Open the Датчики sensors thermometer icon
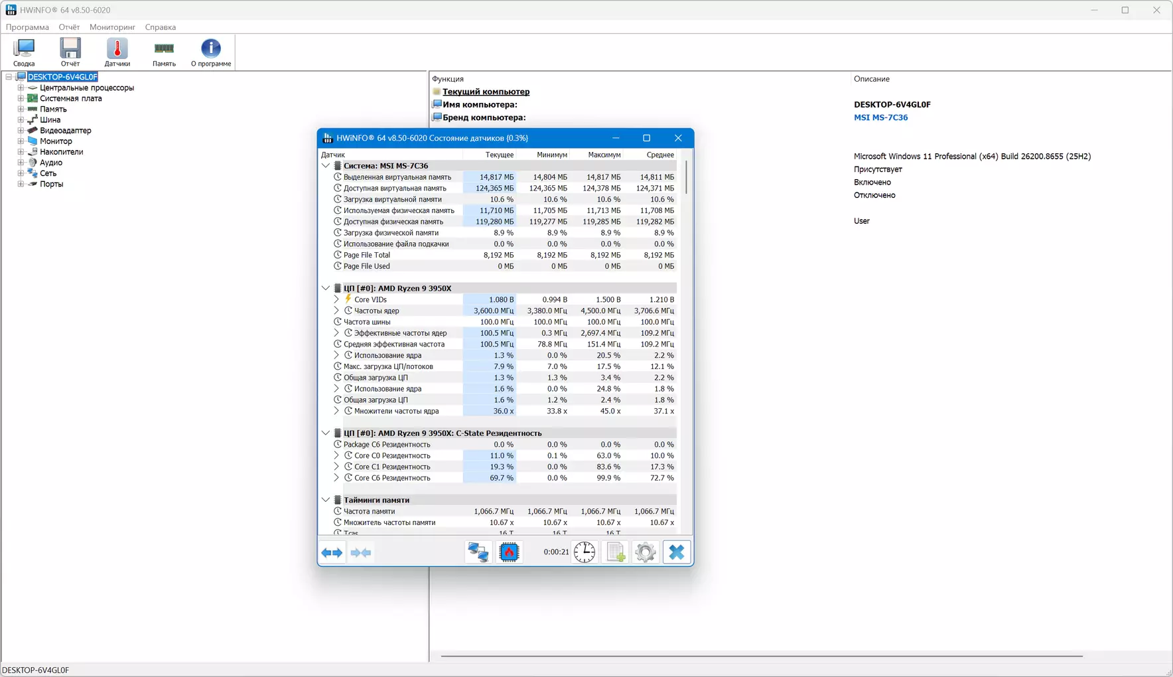This screenshot has width=1173, height=677. 117,52
